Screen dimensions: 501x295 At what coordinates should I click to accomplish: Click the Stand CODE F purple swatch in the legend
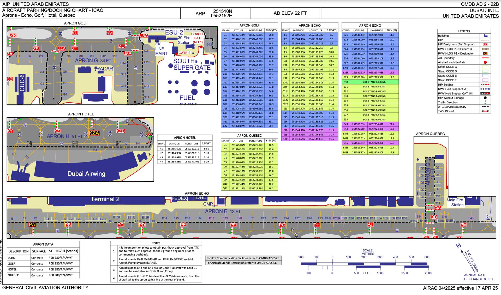[x=485, y=80]
